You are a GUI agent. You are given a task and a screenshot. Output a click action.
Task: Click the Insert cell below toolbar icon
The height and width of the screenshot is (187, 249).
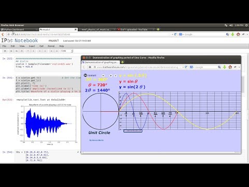pyautogui.click(x=45, y=51)
